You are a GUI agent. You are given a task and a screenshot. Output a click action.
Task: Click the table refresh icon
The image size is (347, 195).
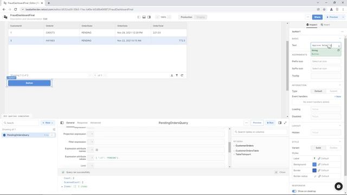[x=182, y=75]
